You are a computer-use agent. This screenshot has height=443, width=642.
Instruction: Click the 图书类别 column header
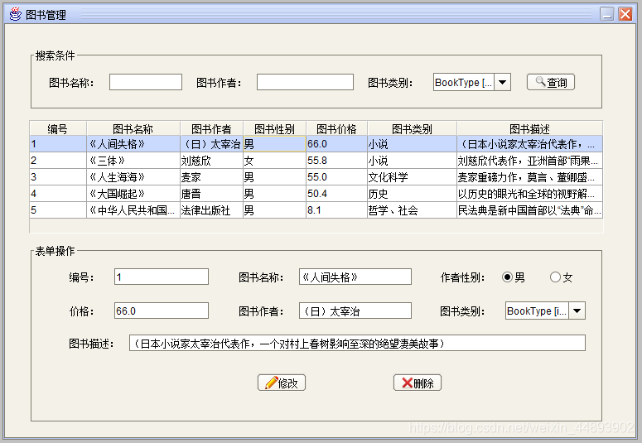[x=412, y=128]
